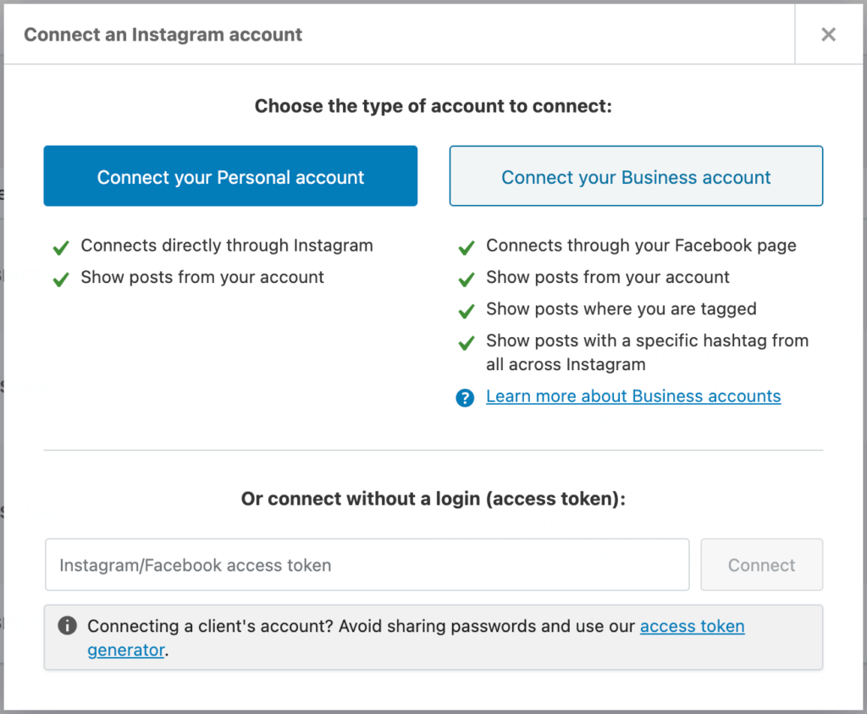Viewport: 867px width, 714px height.
Task: Click checkmark beside Connects through your Facebook page
Action: click(467, 247)
